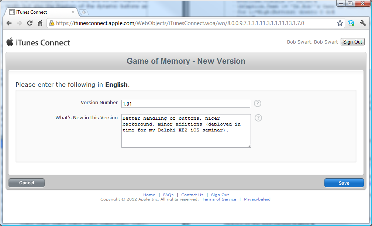Open the Terms of Service link
This screenshot has height=226, width=372.
pos(219,199)
